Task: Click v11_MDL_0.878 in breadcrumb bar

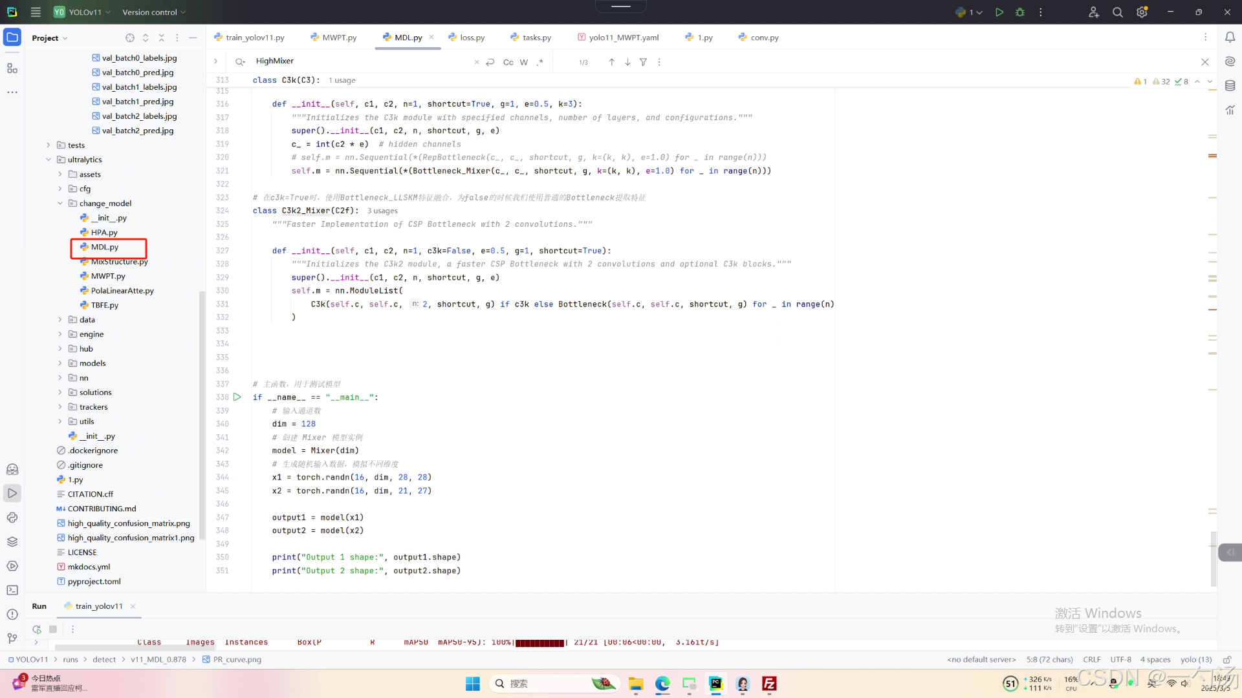Action: coord(158,660)
